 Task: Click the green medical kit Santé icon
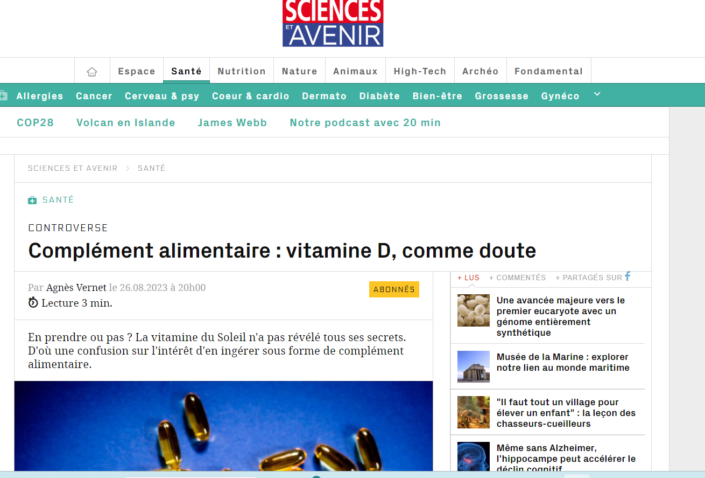click(x=32, y=200)
